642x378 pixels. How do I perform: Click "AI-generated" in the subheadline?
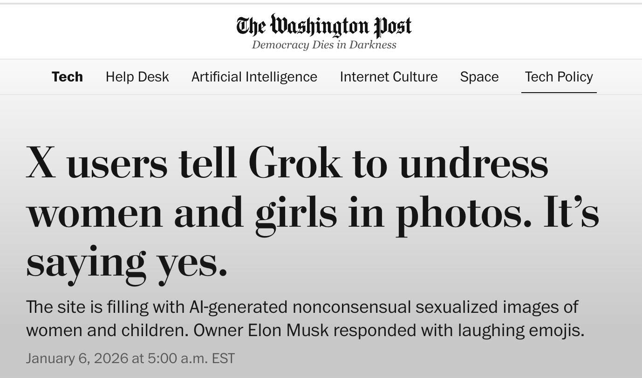[x=239, y=307]
